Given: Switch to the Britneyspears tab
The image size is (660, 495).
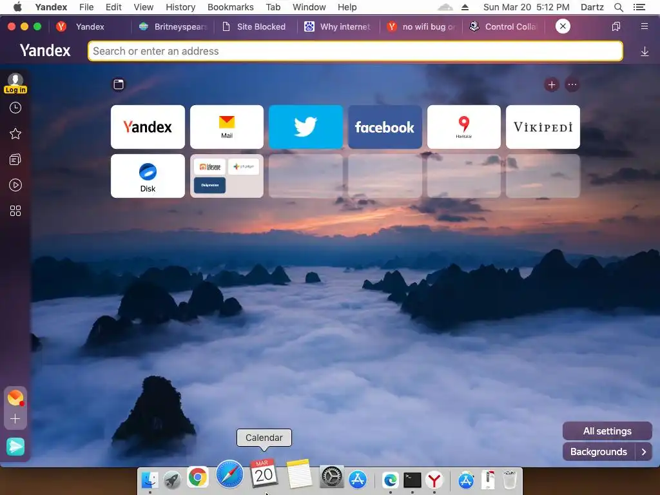Looking at the screenshot, I should [x=173, y=26].
